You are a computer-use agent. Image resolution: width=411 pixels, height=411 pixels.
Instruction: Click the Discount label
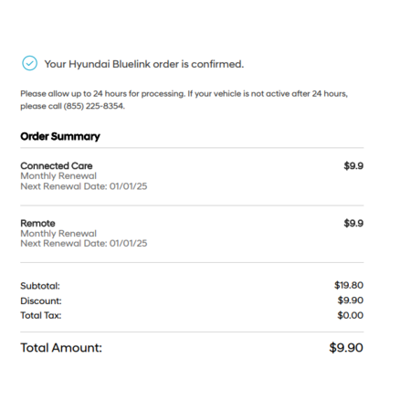point(41,300)
